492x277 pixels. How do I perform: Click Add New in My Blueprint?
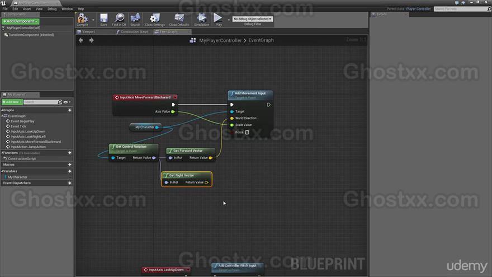pos(12,102)
